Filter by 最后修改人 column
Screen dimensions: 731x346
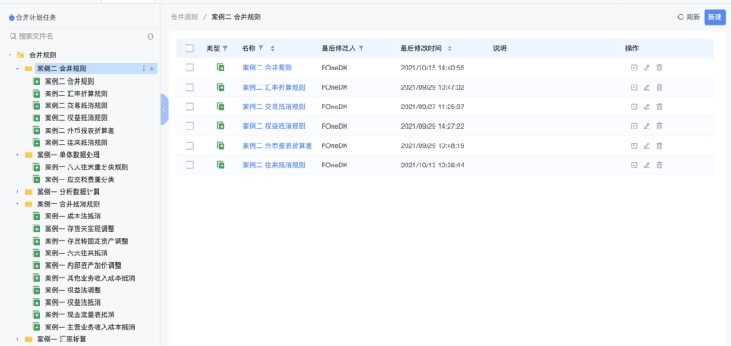[361, 48]
